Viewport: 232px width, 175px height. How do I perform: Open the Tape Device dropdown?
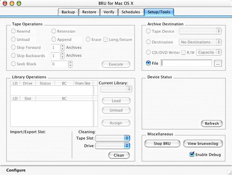pyautogui.click(x=200, y=31)
